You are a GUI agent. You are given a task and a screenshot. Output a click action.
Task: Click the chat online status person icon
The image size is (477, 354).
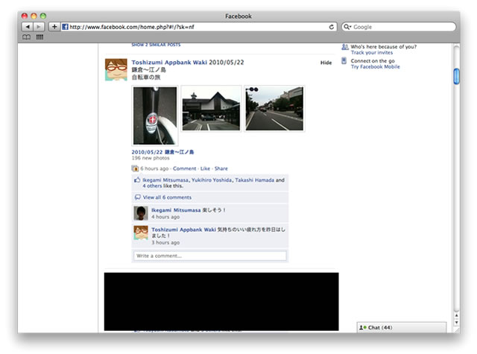click(362, 327)
